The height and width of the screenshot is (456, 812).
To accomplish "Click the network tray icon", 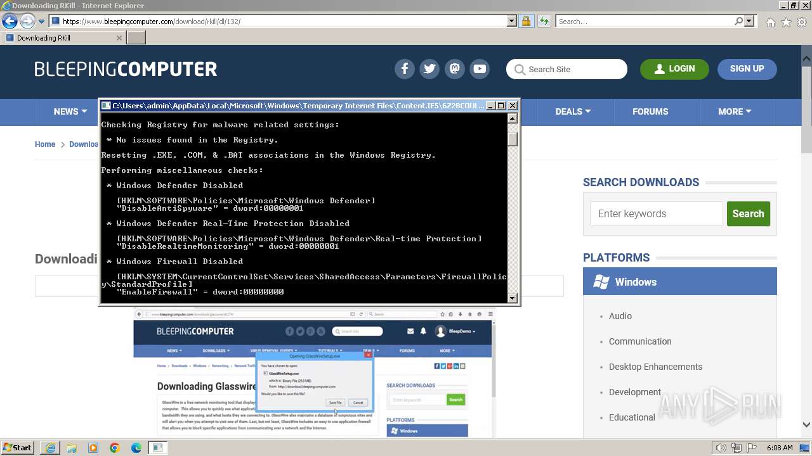I will (737, 448).
